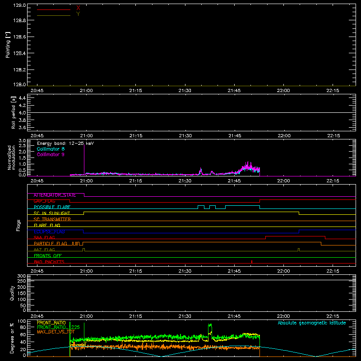Click the Pointing ["] axis title
The width and height of the screenshot is (361, 361).
point(8,45)
